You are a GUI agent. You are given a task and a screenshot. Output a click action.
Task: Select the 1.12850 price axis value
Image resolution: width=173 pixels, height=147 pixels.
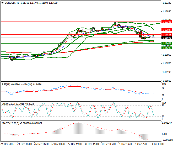pos(167,12)
